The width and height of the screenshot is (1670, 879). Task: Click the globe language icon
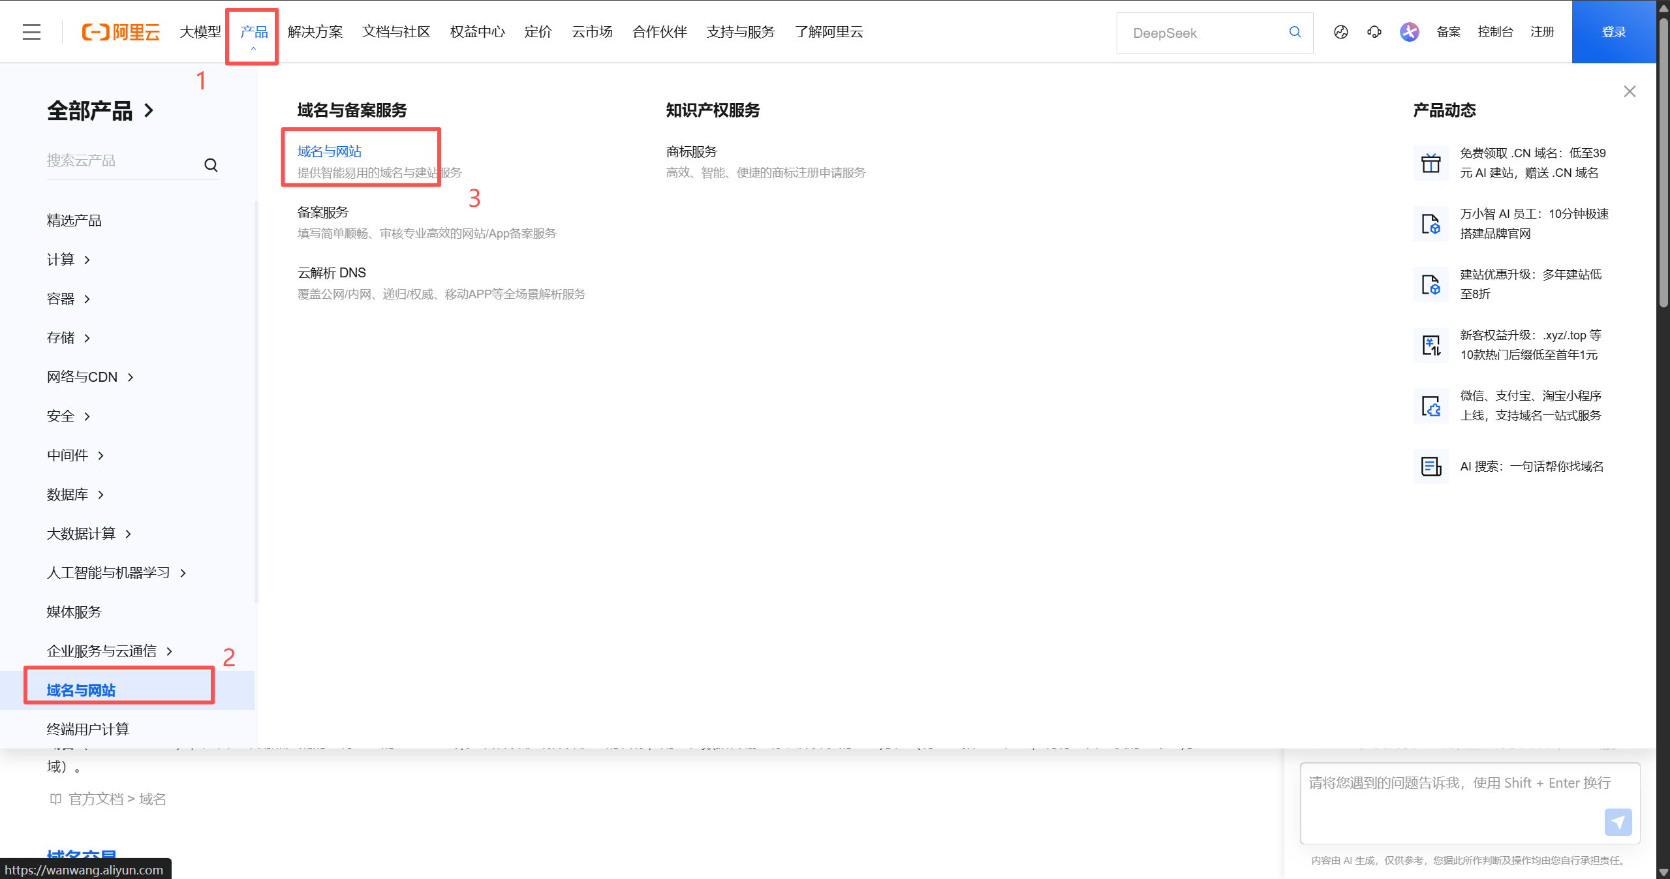(x=1340, y=31)
